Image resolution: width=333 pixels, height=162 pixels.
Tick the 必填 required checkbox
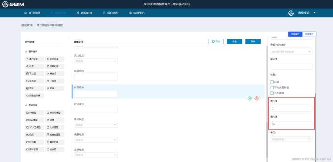272,82
